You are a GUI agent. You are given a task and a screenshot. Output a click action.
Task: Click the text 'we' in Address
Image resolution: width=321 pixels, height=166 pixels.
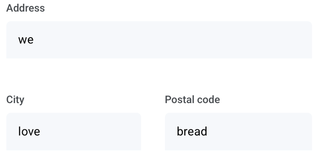tap(26, 40)
